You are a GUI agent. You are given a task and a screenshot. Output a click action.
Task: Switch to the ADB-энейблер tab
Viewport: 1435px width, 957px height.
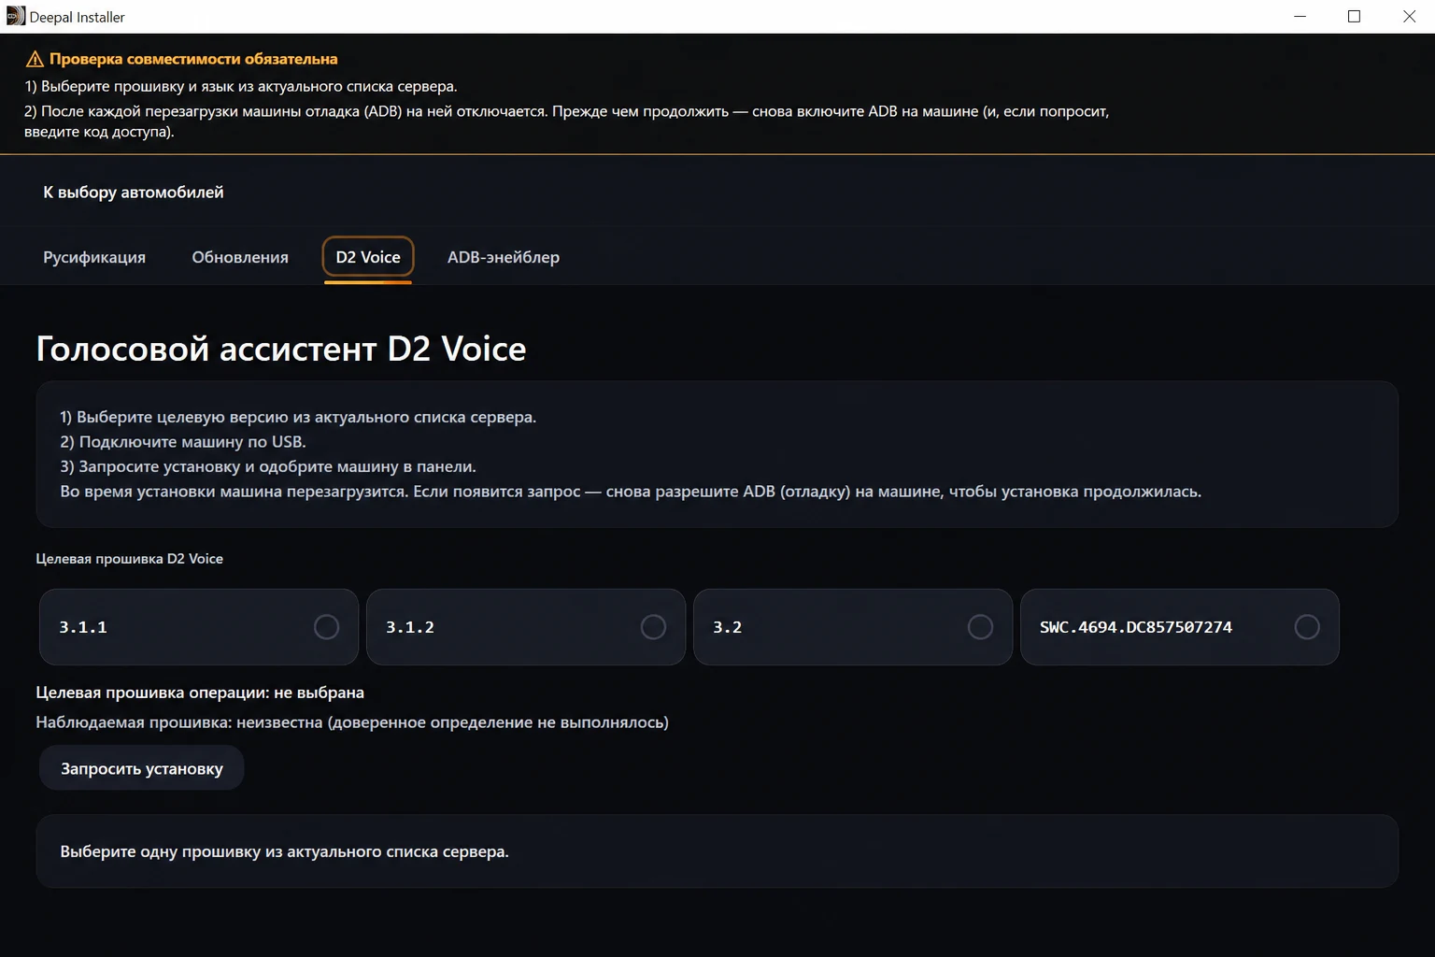[x=504, y=257]
